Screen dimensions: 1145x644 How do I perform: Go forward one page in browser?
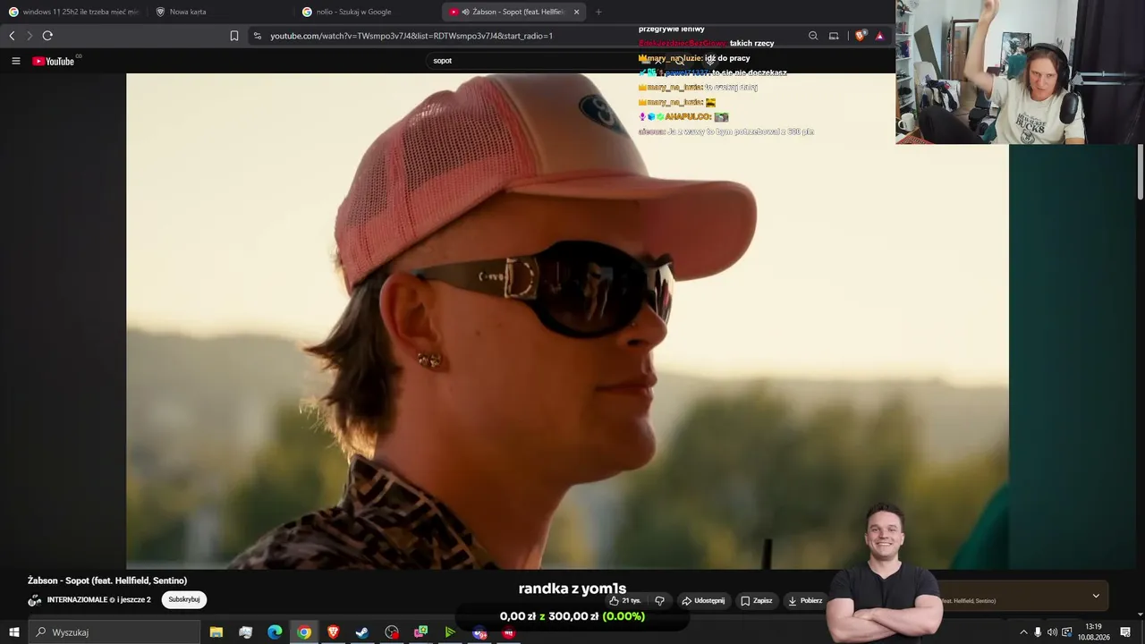click(x=30, y=36)
